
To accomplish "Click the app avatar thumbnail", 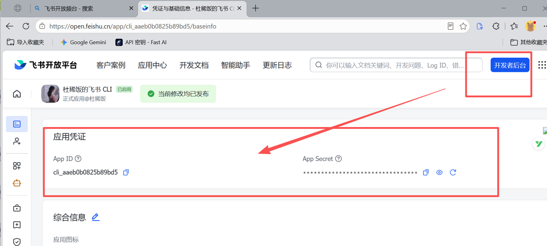I will click(50, 94).
